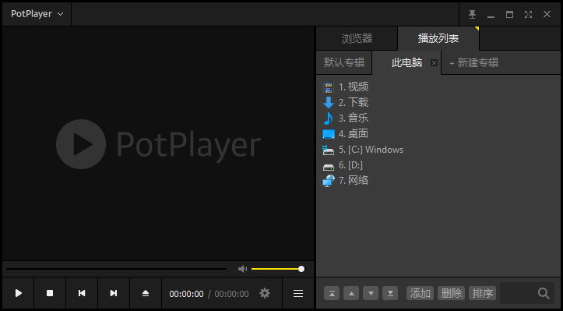563x311 pixels.
Task: Pin the window always on top
Action: pyautogui.click(x=472, y=14)
